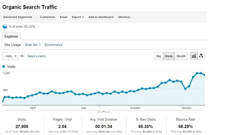Click annotation marker near July
The width and height of the screenshot is (249, 135).
coord(99,105)
